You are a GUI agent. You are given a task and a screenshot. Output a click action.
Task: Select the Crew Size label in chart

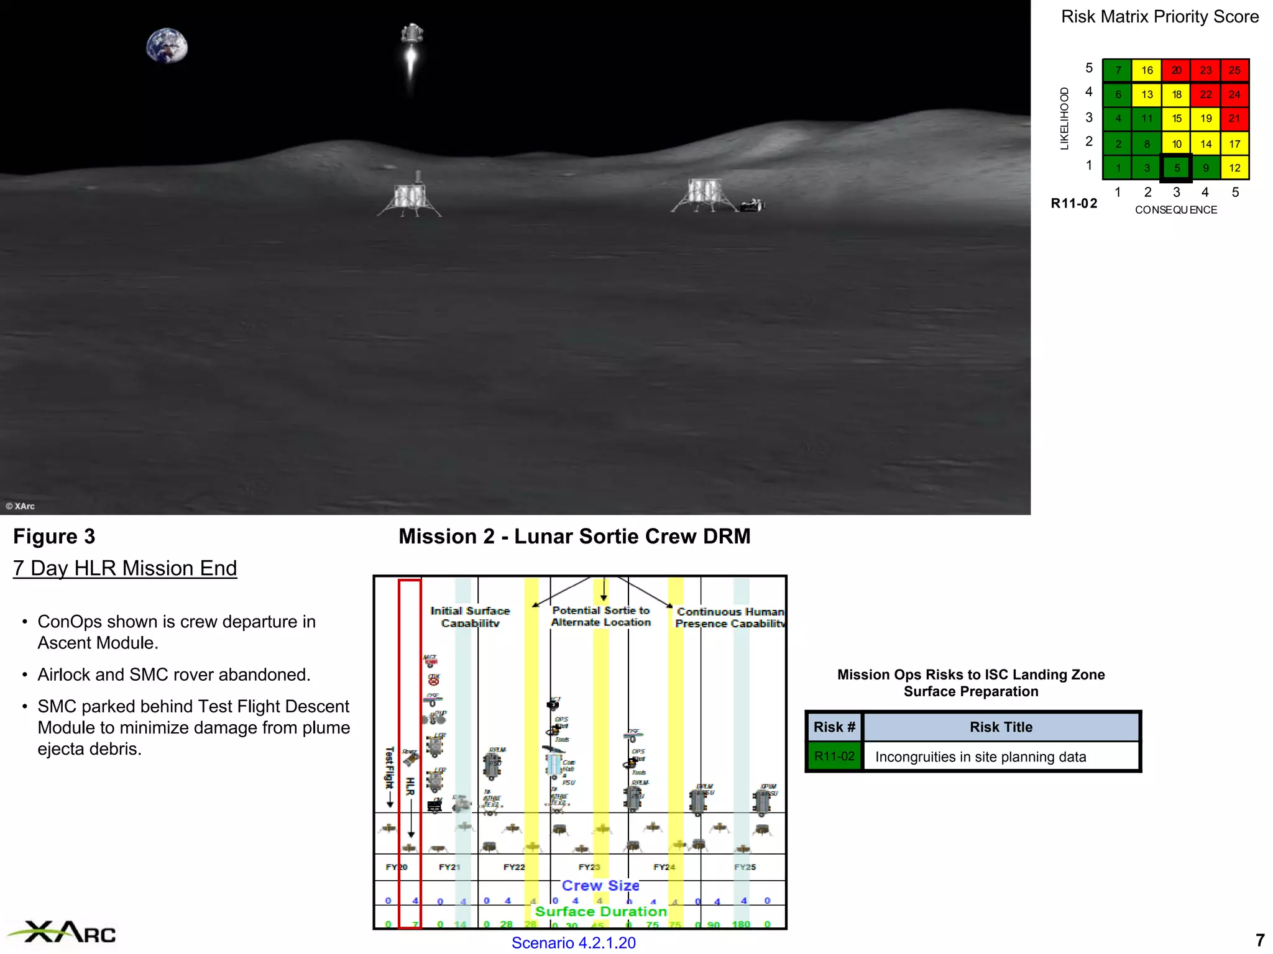point(600,886)
